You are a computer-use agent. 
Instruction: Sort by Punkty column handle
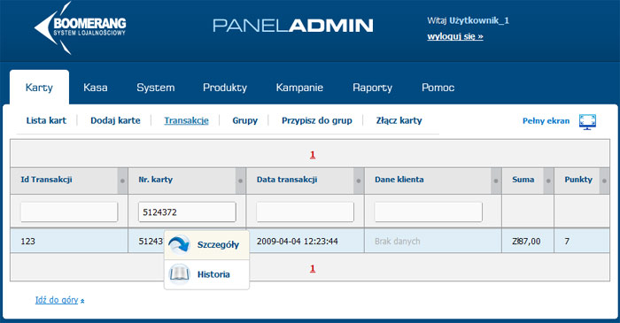pos(604,181)
